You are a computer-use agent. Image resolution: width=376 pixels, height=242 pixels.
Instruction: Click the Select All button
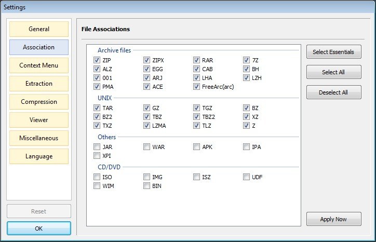point(334,72)
